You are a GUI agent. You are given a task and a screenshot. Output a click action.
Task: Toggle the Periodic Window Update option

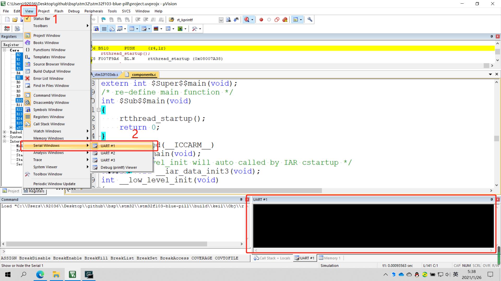click(54, 183)
